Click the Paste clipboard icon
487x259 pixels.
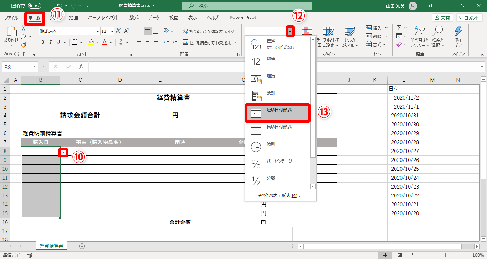(x=11, y=32)
